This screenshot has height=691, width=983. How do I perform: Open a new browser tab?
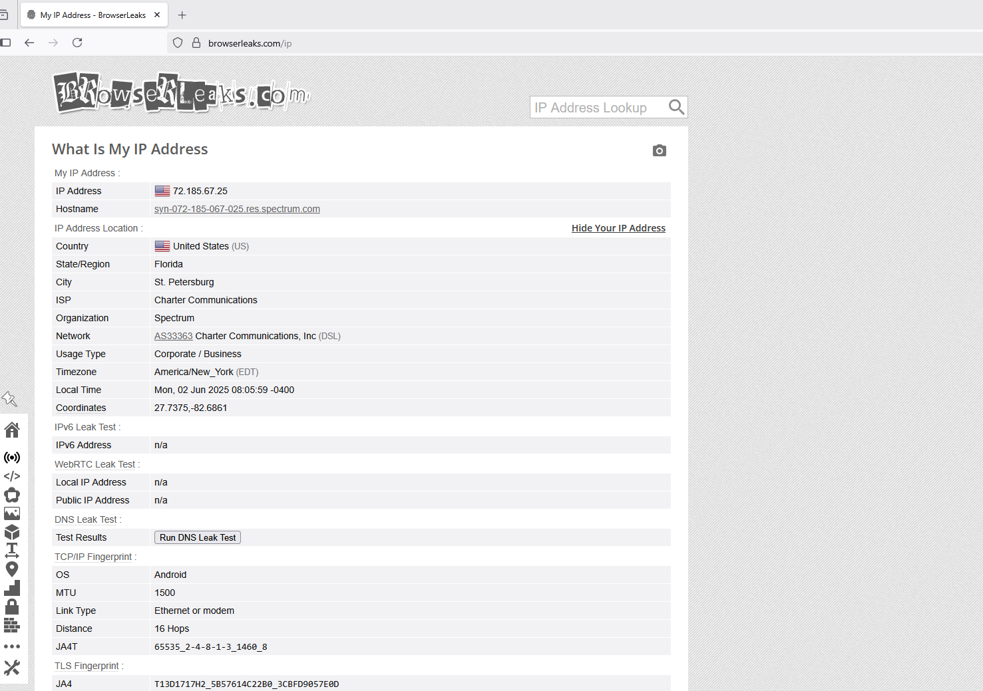[182, 15]
